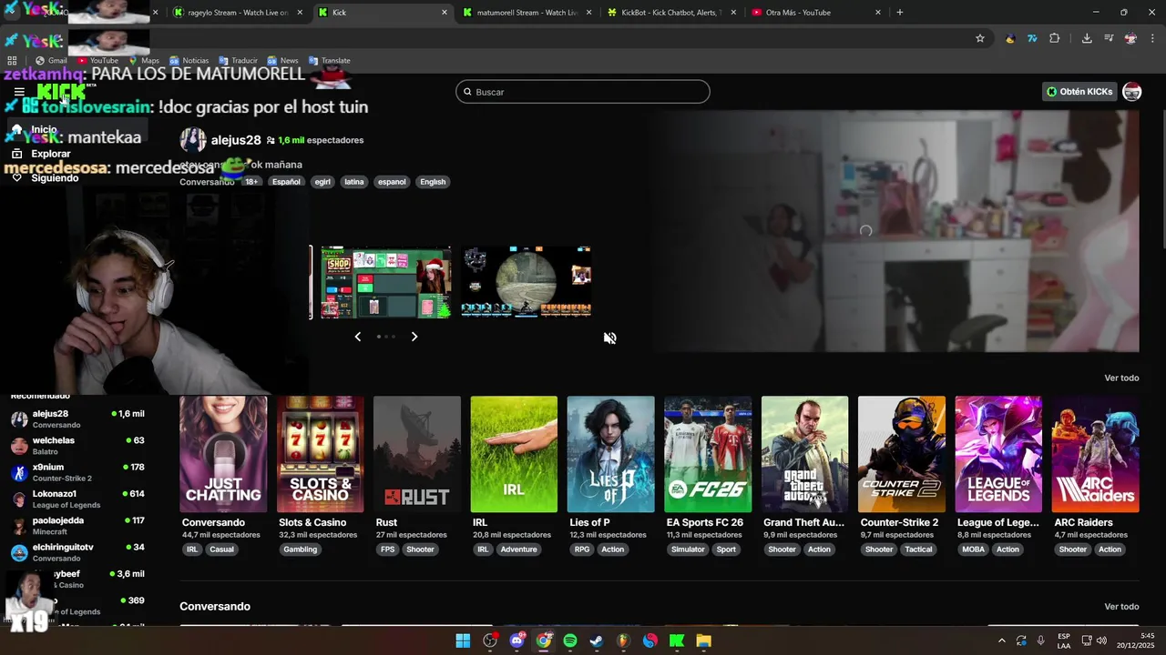The width and height of the screenshot is (1166, 655).
Task: Switch to KickBot Chatbot tab
Action: pos(672,13)
